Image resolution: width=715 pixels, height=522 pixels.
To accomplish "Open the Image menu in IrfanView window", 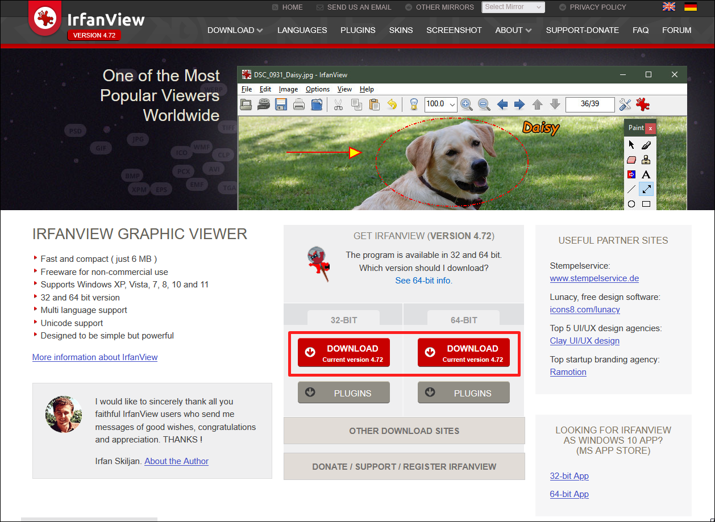I will pos(288,89).
